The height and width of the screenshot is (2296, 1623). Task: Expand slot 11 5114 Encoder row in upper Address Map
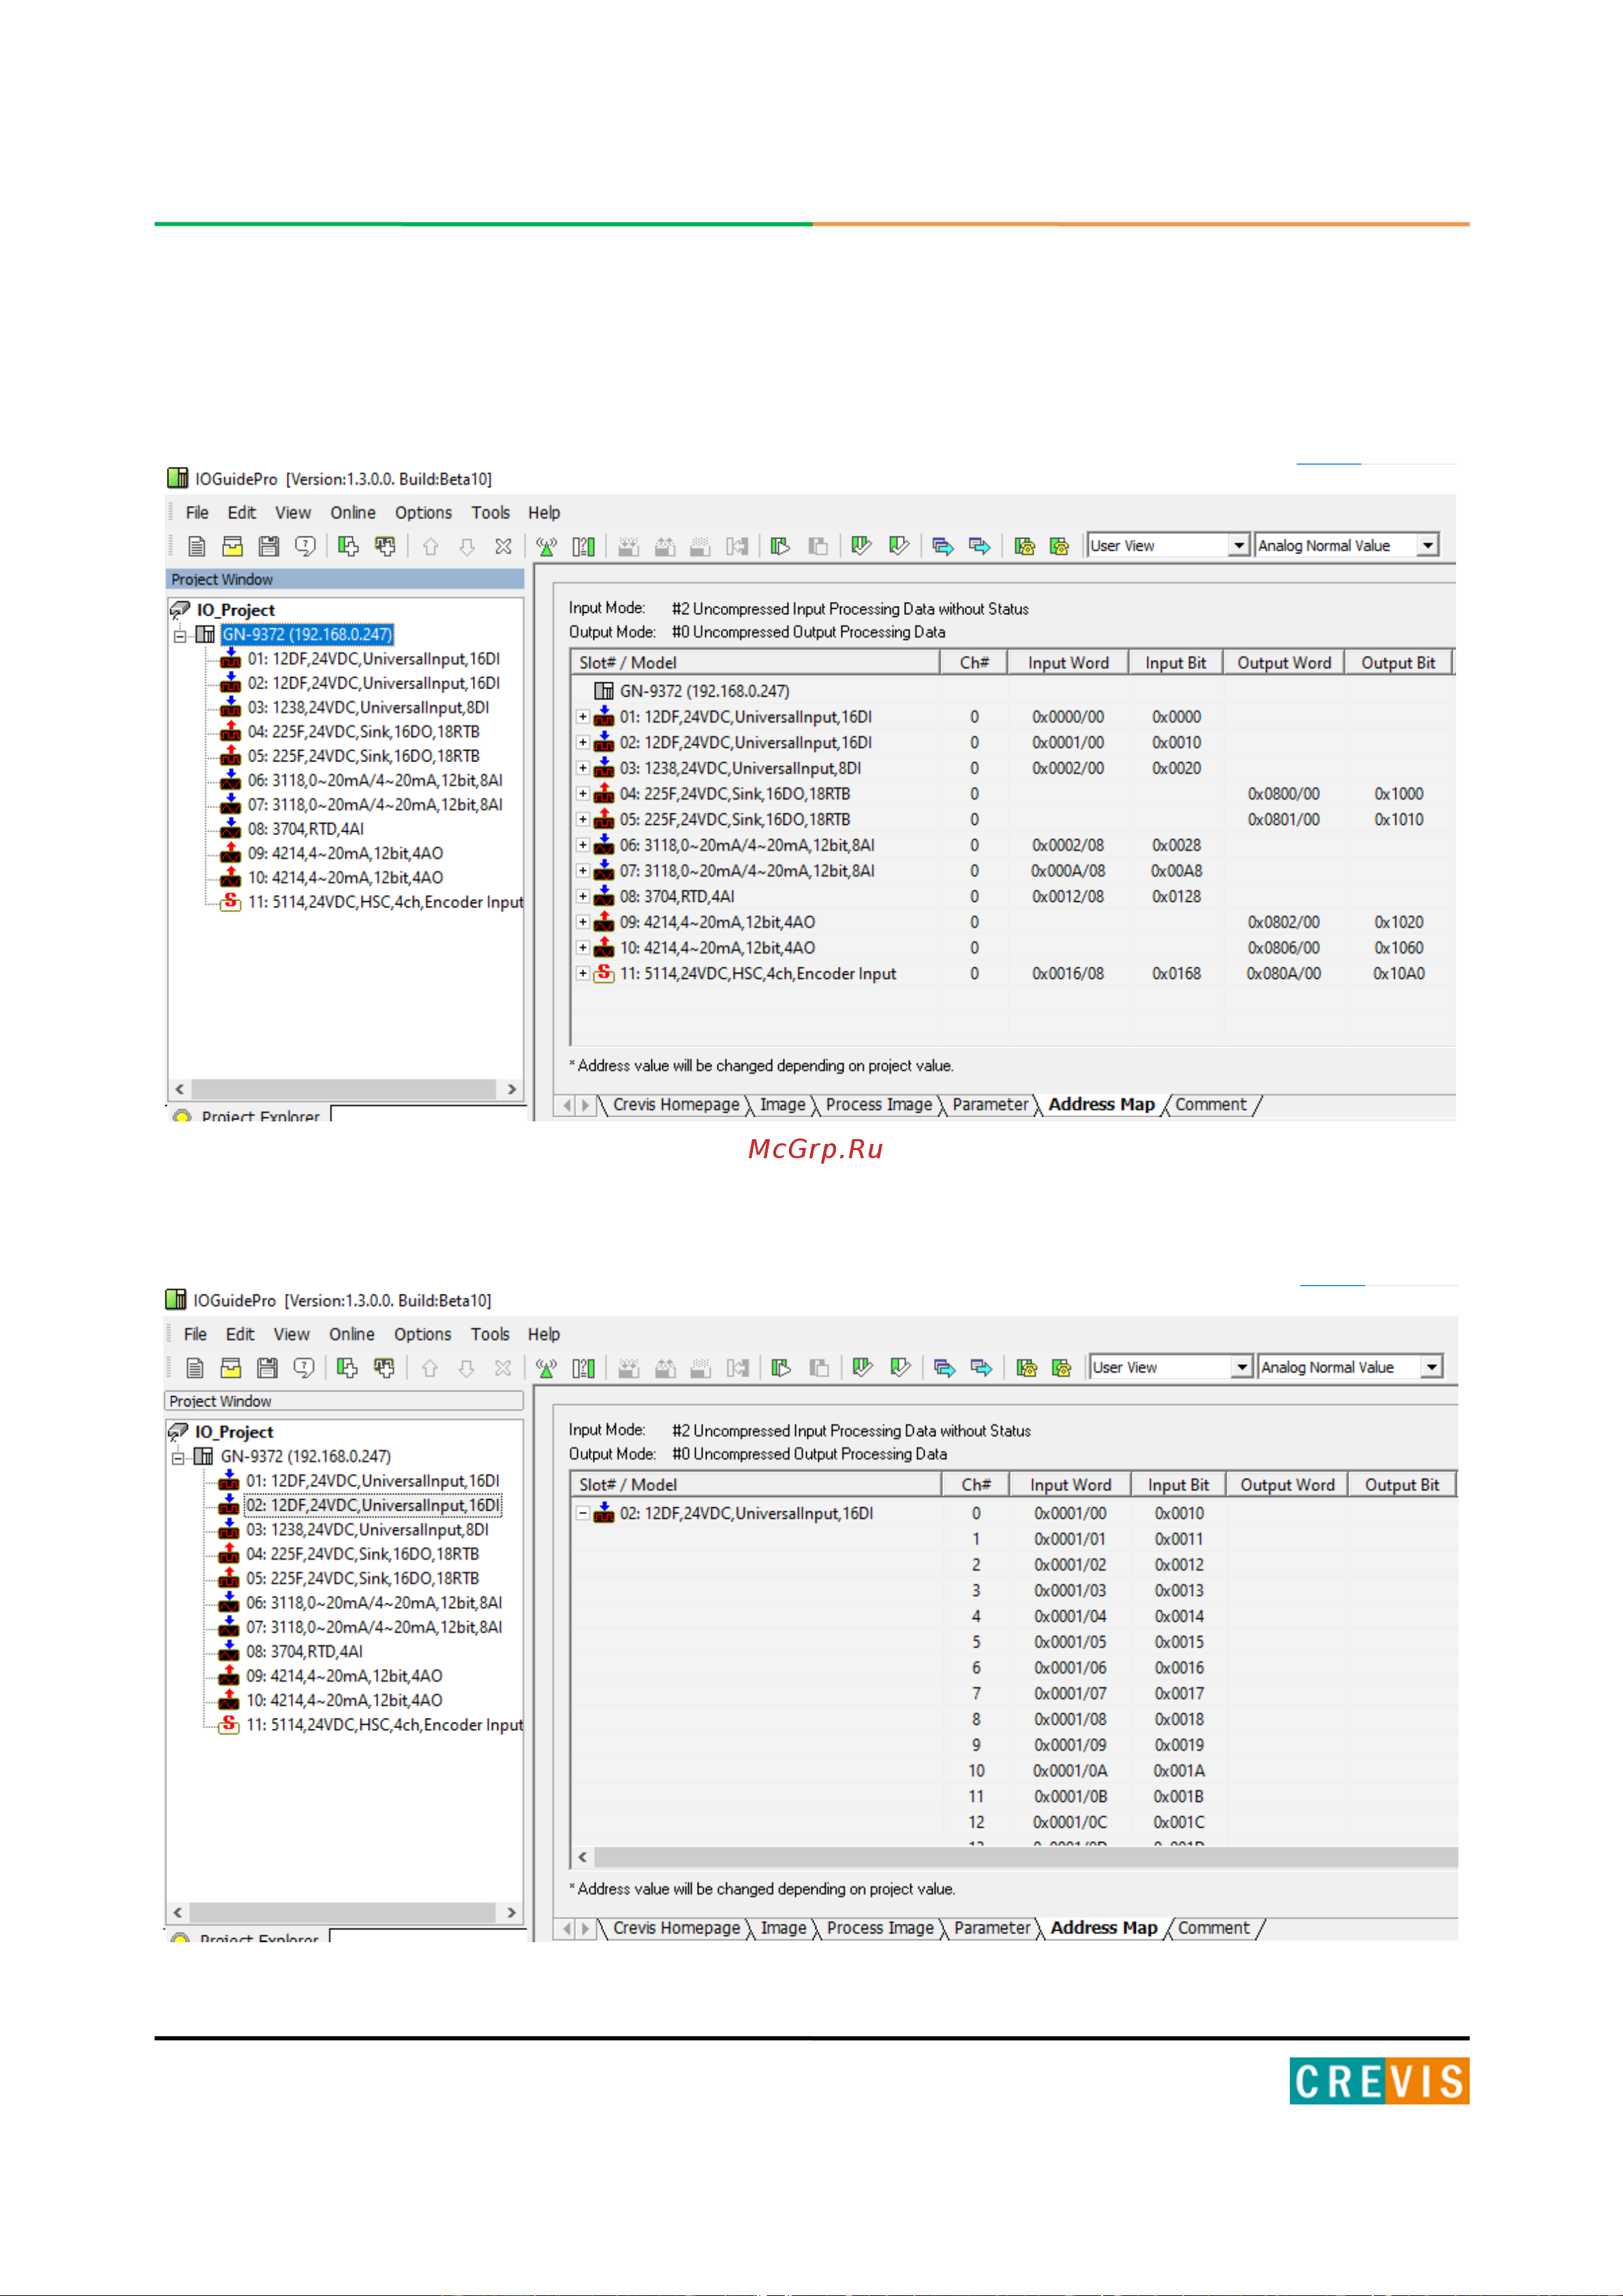point(583,973)
